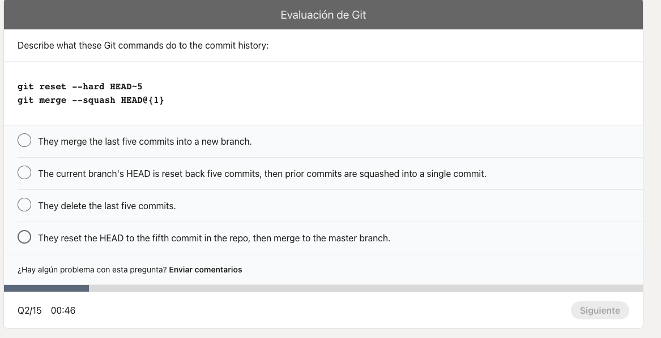Click the radio circle beside the third answer
661x338 pixels.
pos(24,205)
